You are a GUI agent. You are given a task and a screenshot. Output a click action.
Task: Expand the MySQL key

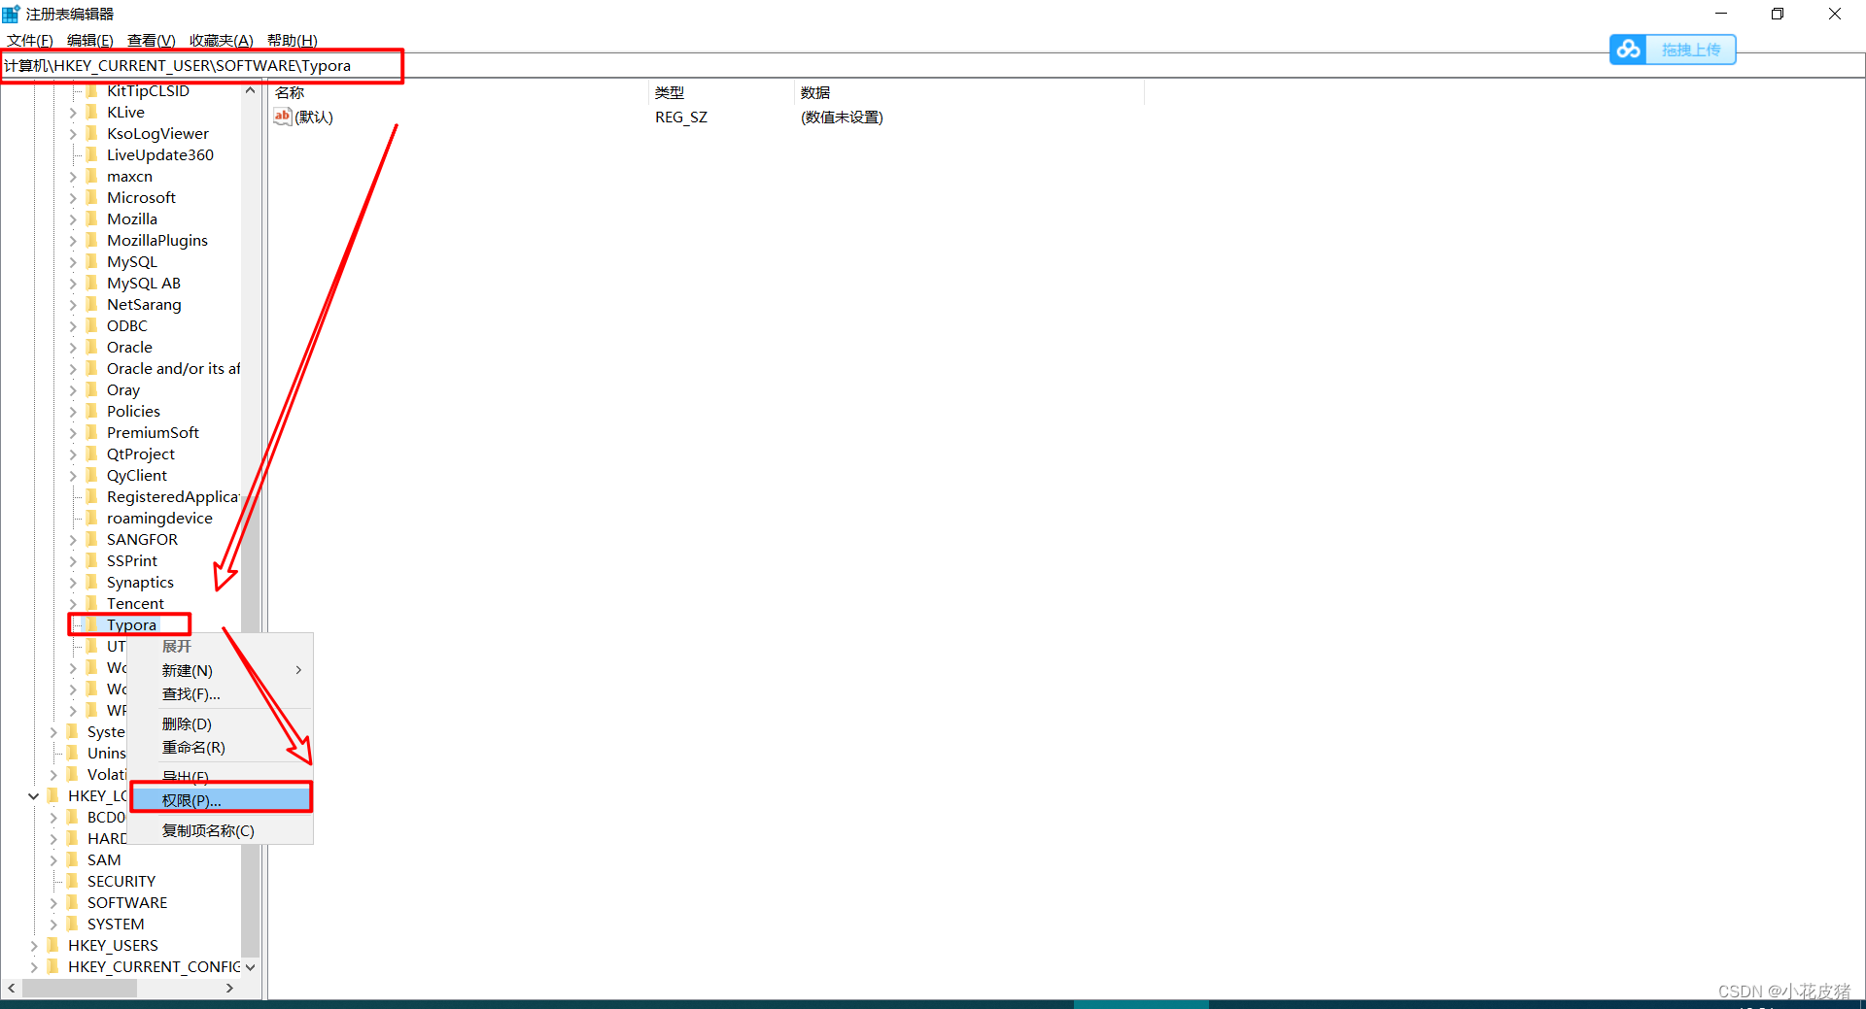click(x=73, y=261)
